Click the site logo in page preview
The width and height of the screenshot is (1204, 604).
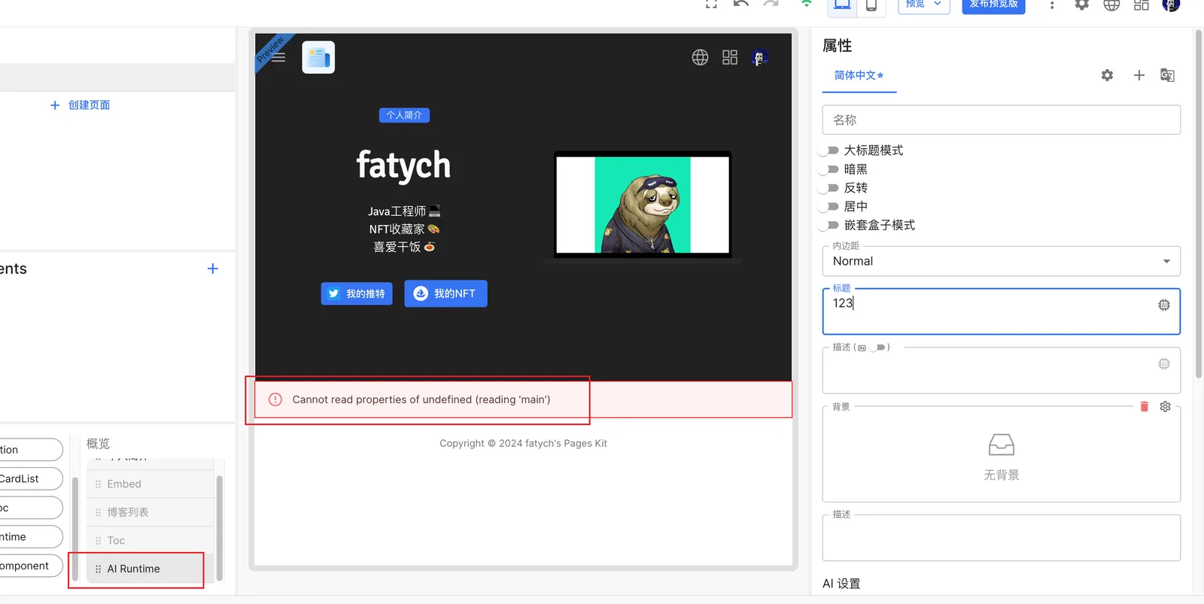pos(318,57)
